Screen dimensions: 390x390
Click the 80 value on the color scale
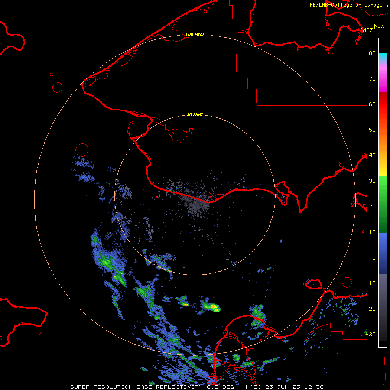click(372, 53)
